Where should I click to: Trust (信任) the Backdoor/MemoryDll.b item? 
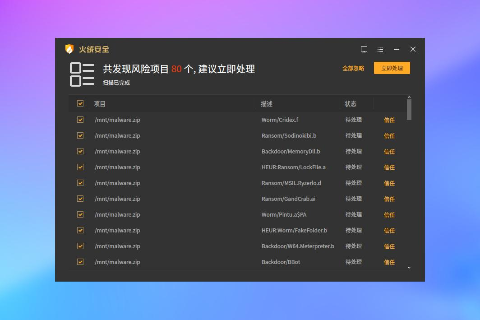[389, 152]
